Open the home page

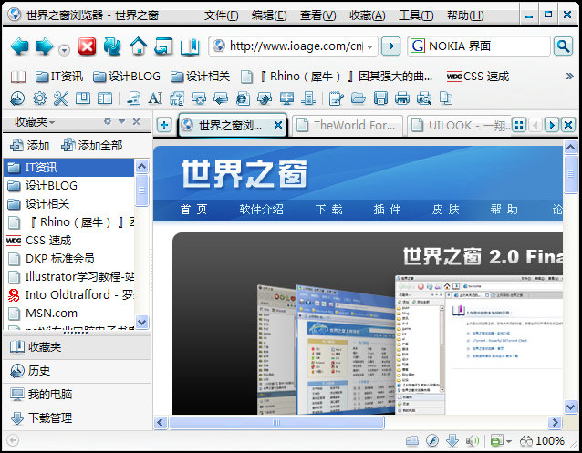click(138, 46)
